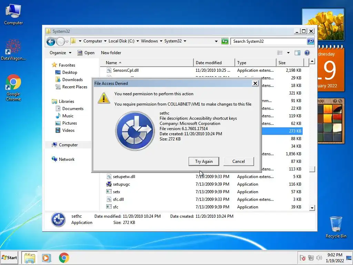Click the volume speaker tray icon
The height and width of the screenshot is (265, 353).
[x=319, y=258]
